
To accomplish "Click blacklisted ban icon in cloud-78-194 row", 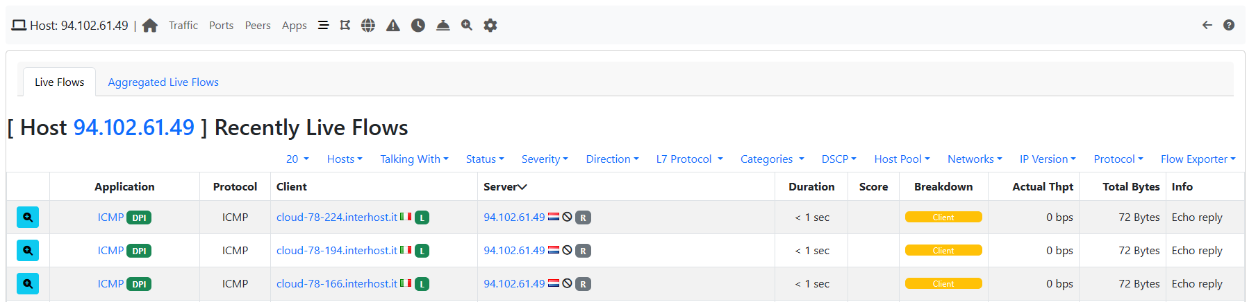I will click(x=567, y=250).
